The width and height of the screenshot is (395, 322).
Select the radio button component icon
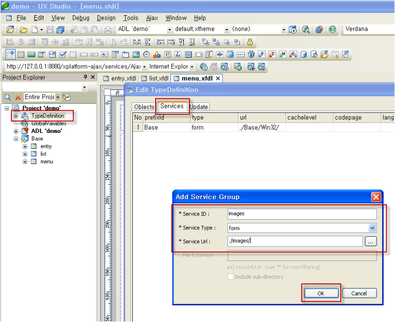[x=146, y=54]
